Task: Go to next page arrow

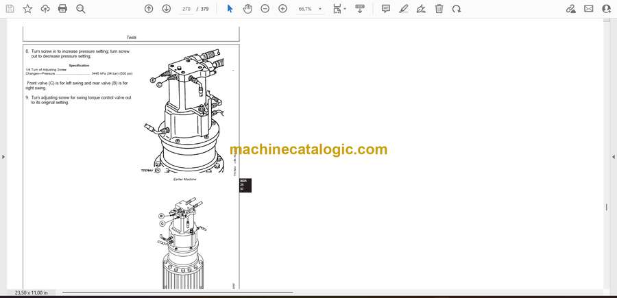Action: [167, 9]
